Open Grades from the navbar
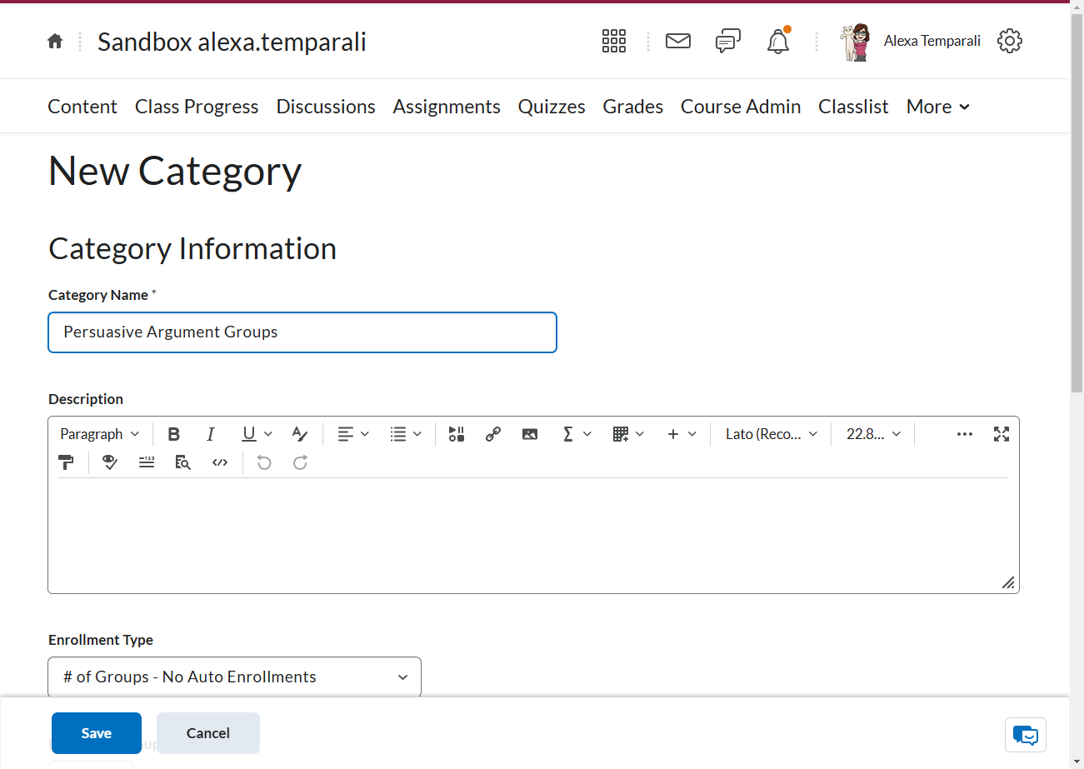Viewport: 1084px width, 769px height. click(x=633, y=107)
